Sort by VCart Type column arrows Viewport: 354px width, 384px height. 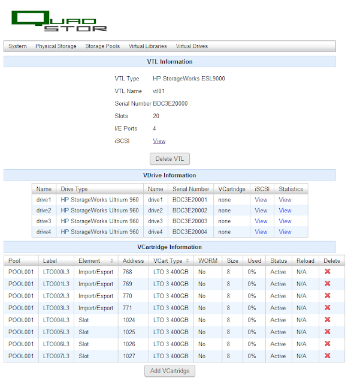tap(187, 261)
